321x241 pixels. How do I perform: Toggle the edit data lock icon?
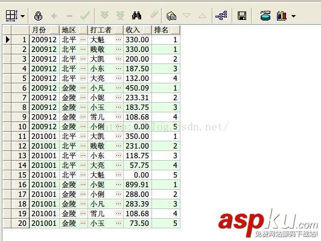click(x=38, y=16)
